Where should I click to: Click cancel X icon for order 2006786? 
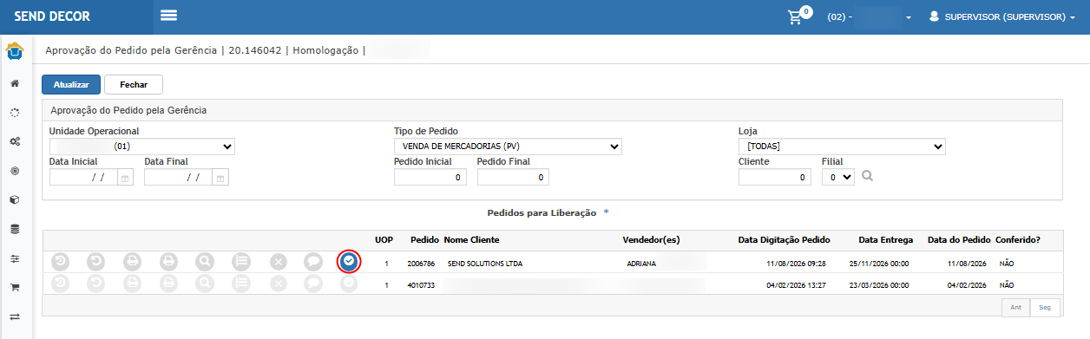tap(278, 261)
